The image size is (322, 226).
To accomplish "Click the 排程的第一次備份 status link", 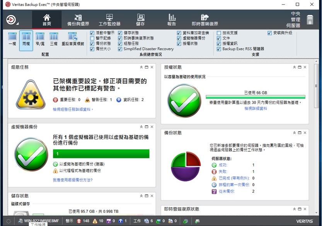I will [x=234, y=185].
